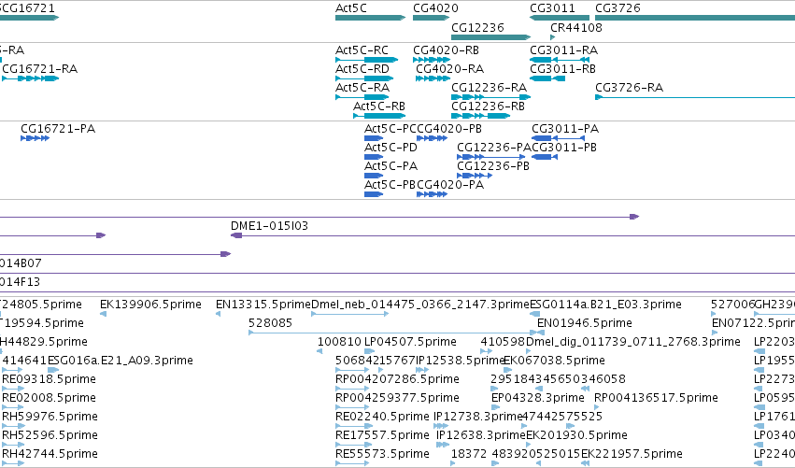Screen dimensions: 795x468
Task: Click EST EN13315.5prime
Action: (263, 305)
